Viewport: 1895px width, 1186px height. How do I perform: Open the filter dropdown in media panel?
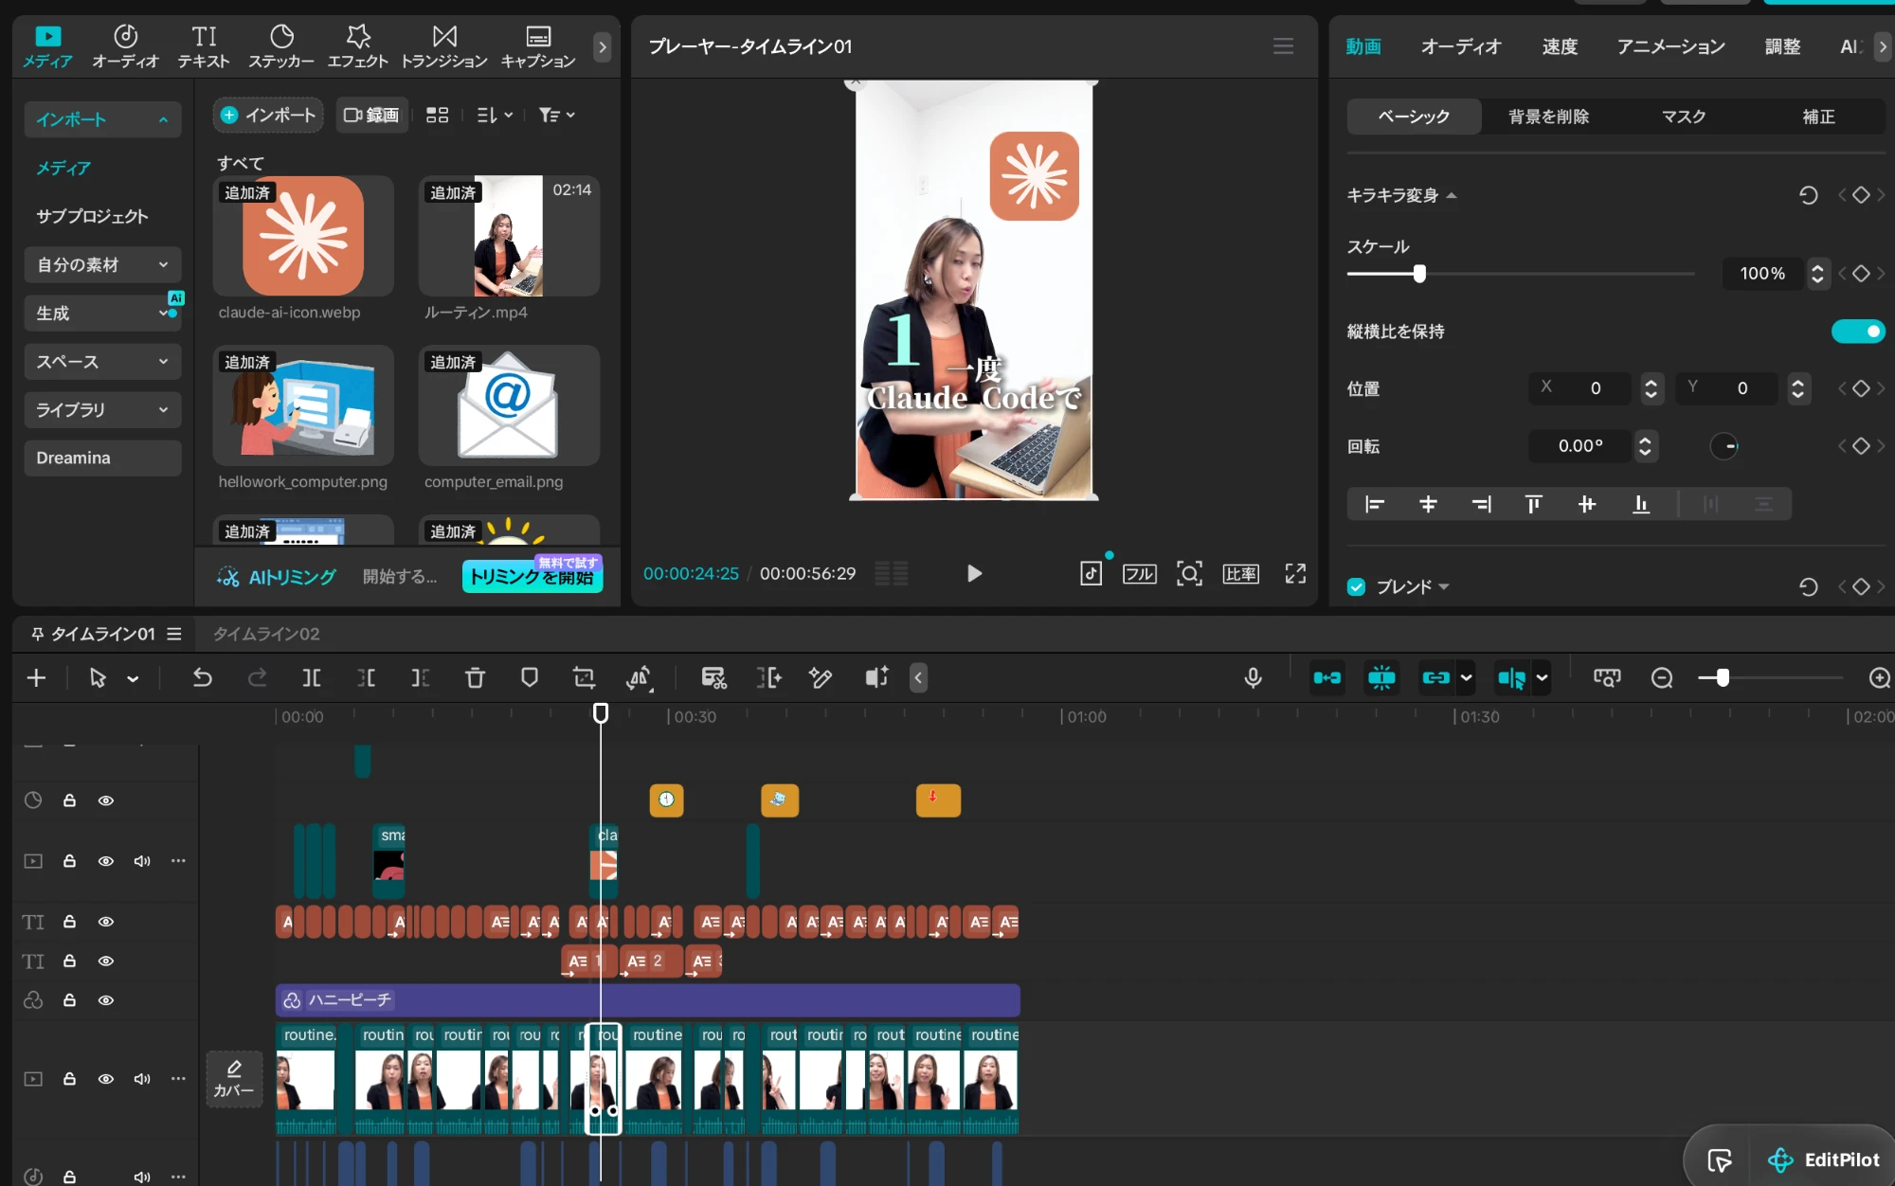[556, 115]
